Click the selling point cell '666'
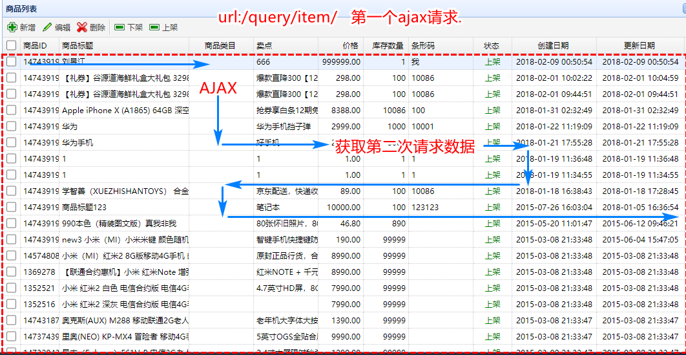Viewport: 686px width, 355px height. [264, 61]
